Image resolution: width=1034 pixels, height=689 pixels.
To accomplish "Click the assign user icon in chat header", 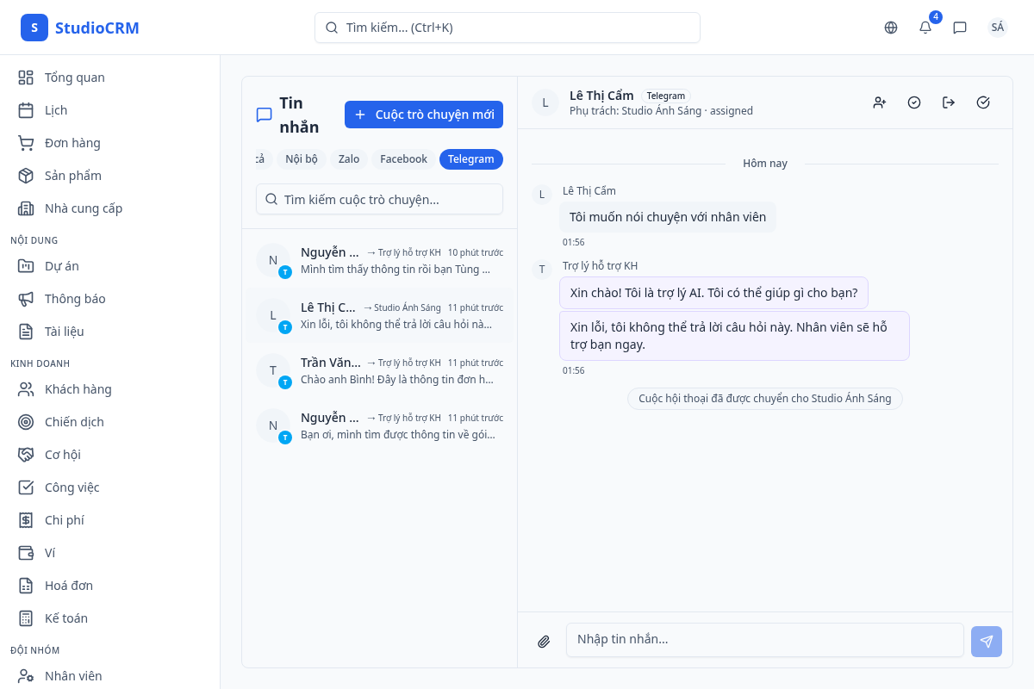I will (x=880, y=102).
